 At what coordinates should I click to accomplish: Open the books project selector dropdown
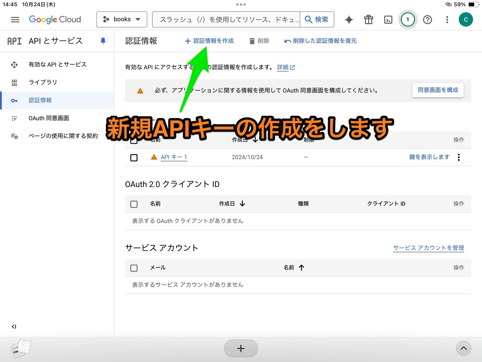(x=122, y=19)
